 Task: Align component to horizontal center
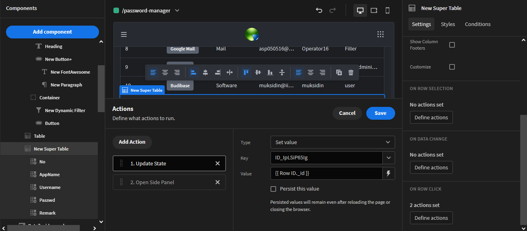coord(206,72)
